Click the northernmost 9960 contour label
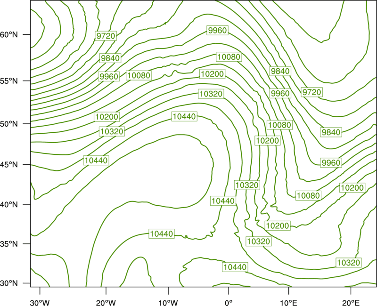Viewport: 377px width, 306px height. click(217, 30)
